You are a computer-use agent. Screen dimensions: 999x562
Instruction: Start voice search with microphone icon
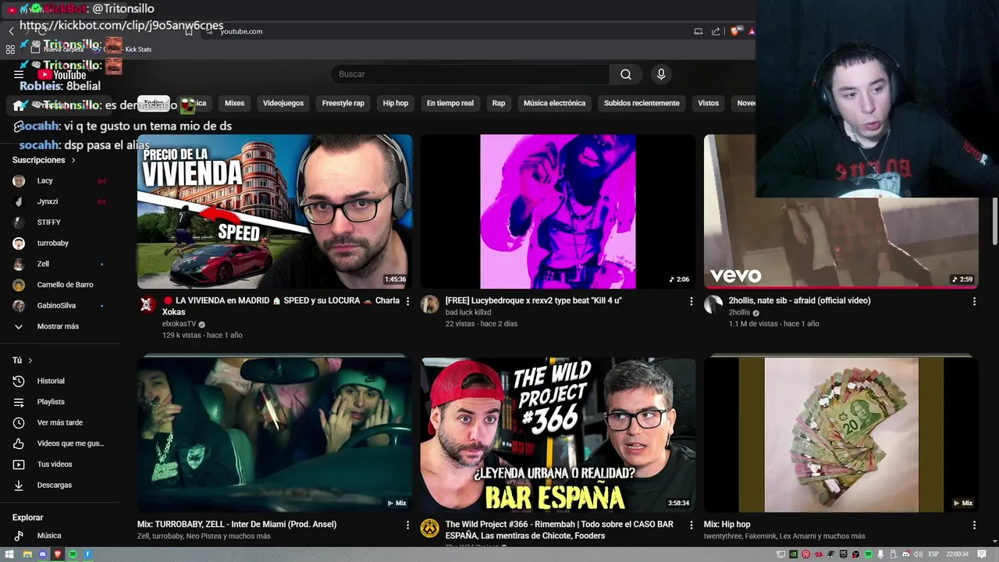pyautogui.click(x=661, y=74)
